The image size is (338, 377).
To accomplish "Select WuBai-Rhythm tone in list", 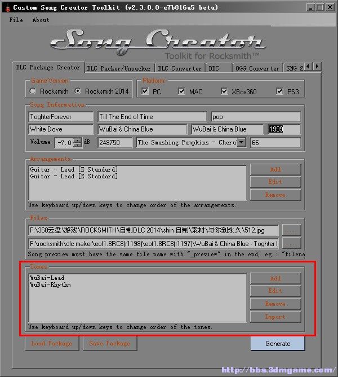I will (x=50, y=284).
